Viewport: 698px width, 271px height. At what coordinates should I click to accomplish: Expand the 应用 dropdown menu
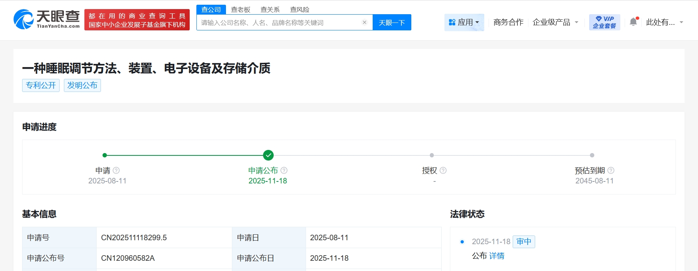tap(464, 22)
